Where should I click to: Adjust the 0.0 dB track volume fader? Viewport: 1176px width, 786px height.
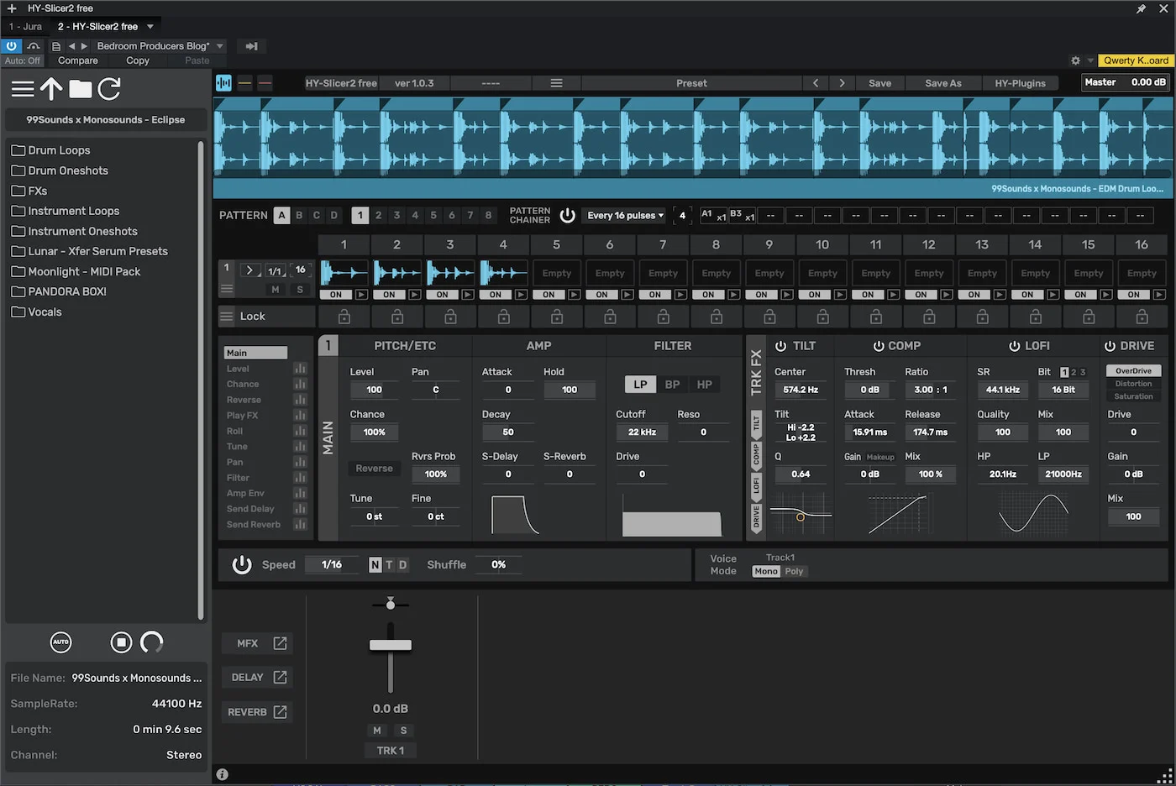tap(390, 645)
